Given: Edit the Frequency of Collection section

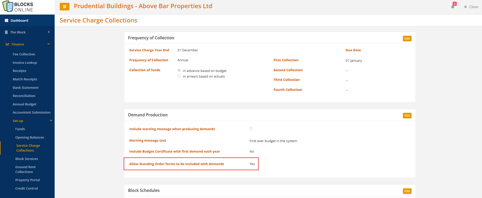Looking at the screenshot, I should (x=407, y=39).
